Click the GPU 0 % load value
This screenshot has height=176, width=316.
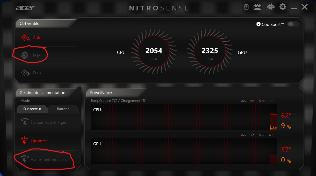point(286,160)
